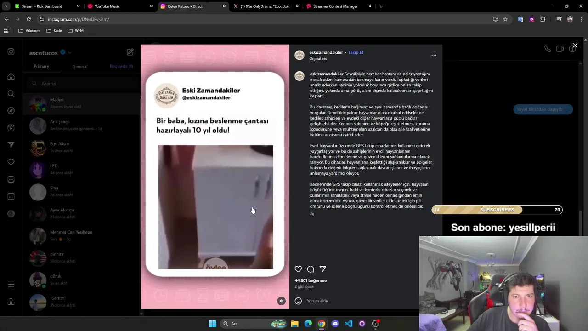Switch to the YouTube Music tab
Viewport: 588px width, 331px height.
point(120,6)
